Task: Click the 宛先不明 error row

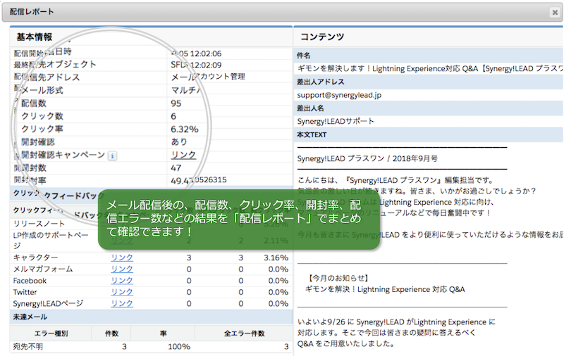Action: [x=151, y=347]
